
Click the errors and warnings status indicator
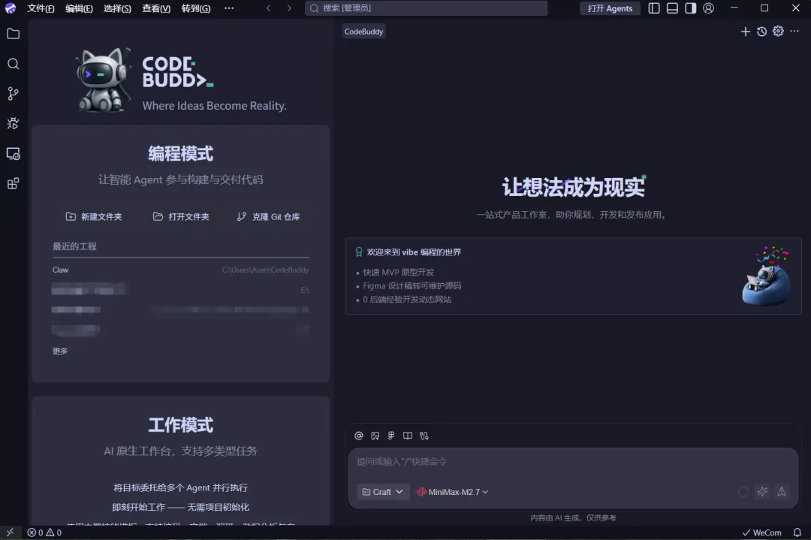click(44, 532)
